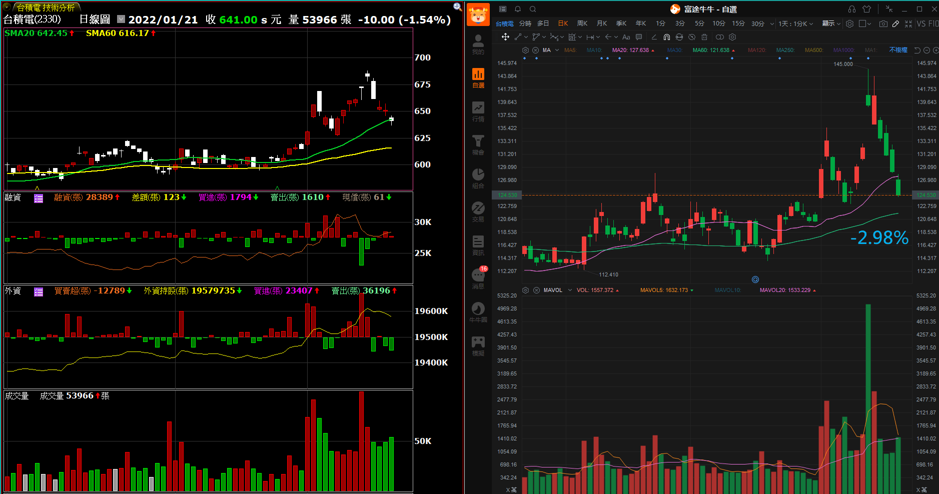Screen dimensions: 939x494
Task: Toggle the MA10 line indicator
Action: (x=594, y=50)
